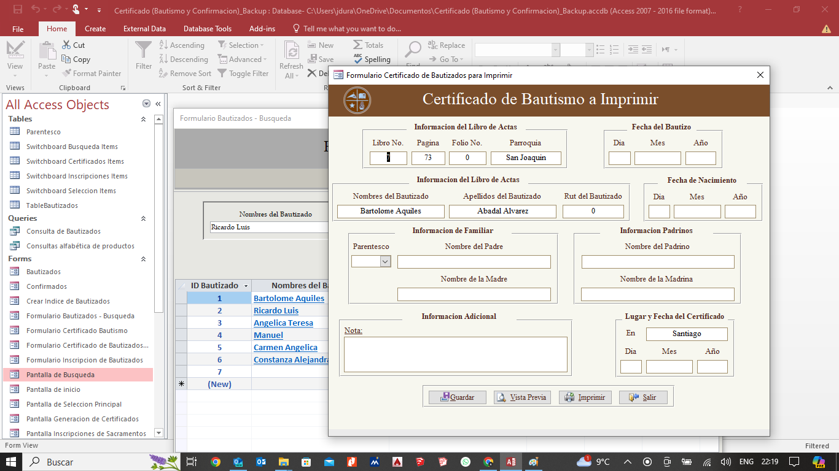The image size is (839, 471).
Task: Collapse the Queries group in navigation pane
Action: pos(144,218)
